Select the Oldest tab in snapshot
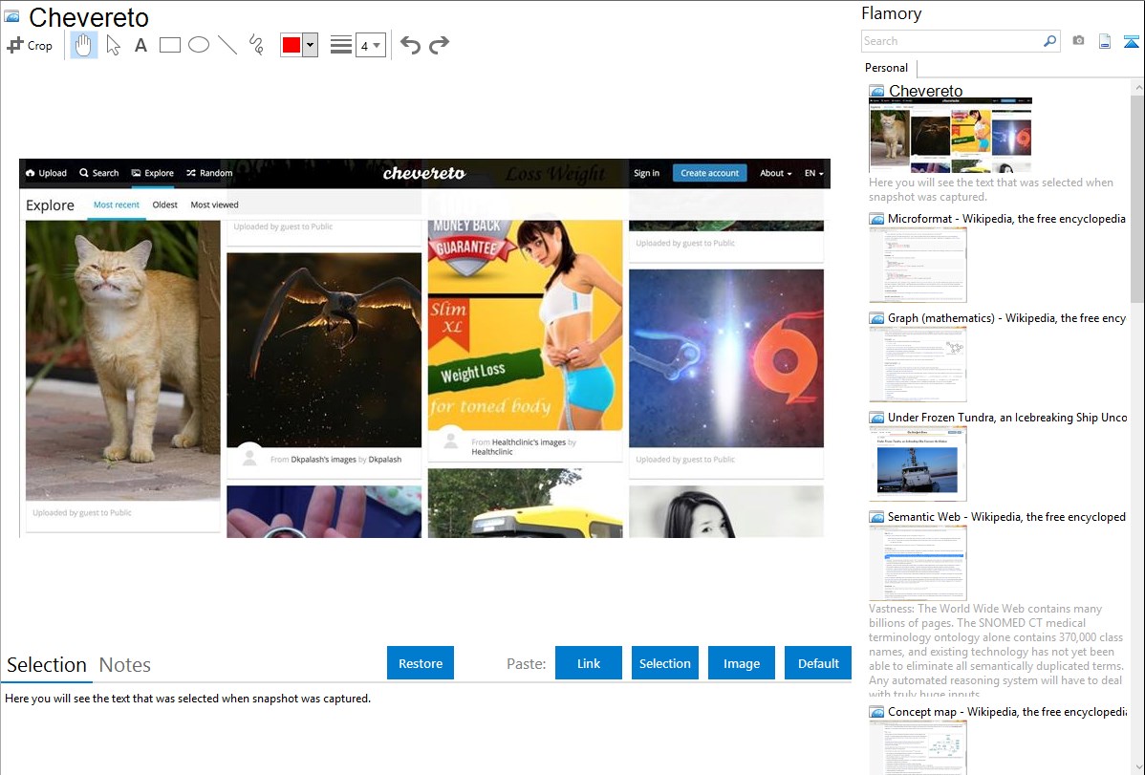The width and height of the screenshot is (1145, 775). click(165, 205)
